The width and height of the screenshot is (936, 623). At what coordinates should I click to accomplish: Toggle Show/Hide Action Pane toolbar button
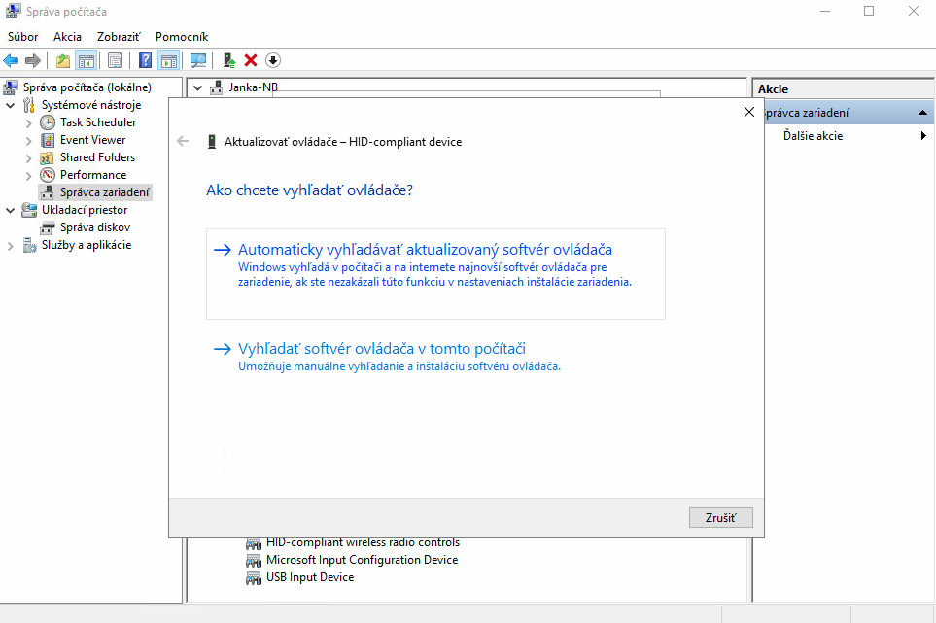click(169, 60)
